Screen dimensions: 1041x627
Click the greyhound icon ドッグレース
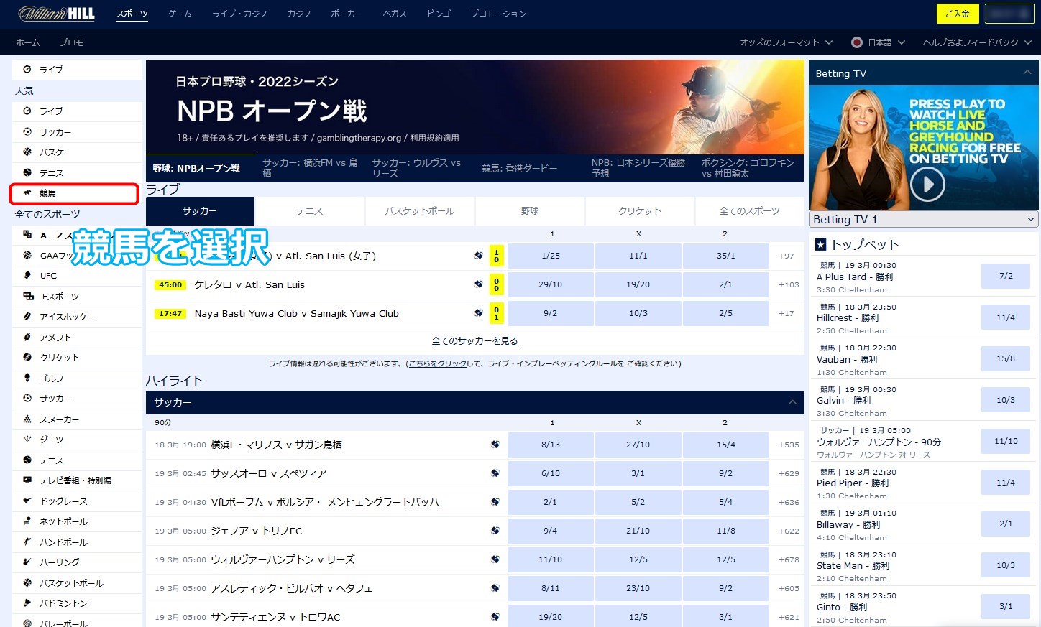click(27, 501)
